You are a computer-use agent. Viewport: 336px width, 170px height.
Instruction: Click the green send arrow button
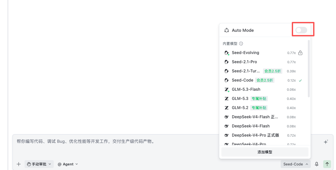coord(327,164)
